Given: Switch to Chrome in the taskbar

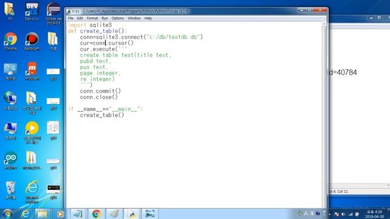Looking at the screenshot, I should point(96,214).
